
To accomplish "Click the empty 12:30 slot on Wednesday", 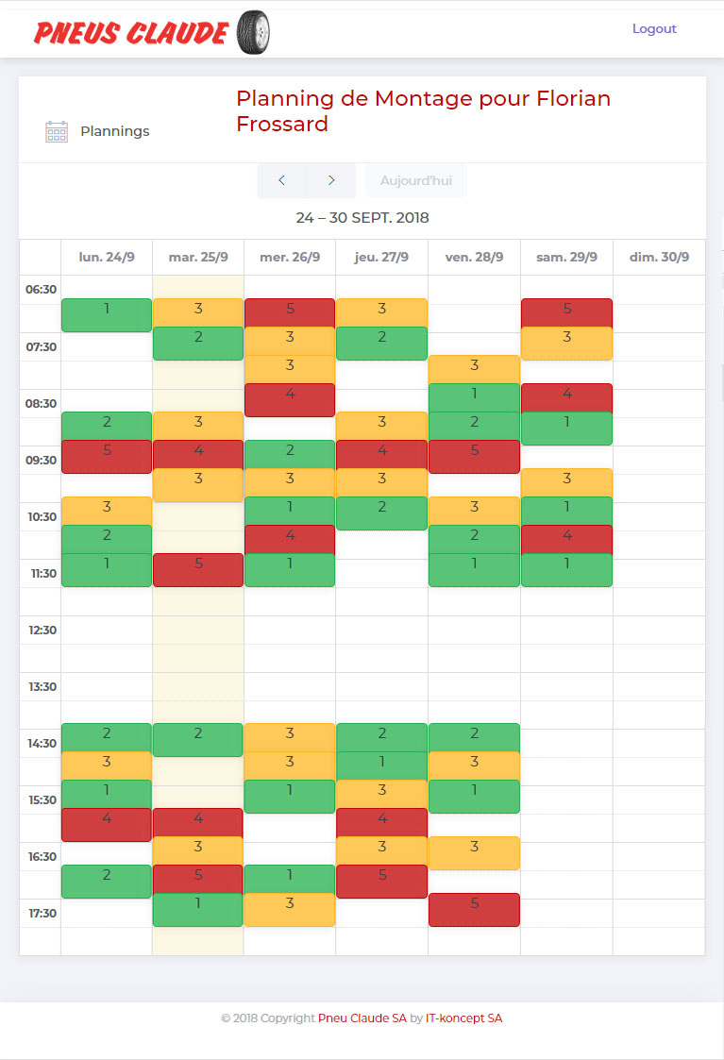I will [290, 630].
